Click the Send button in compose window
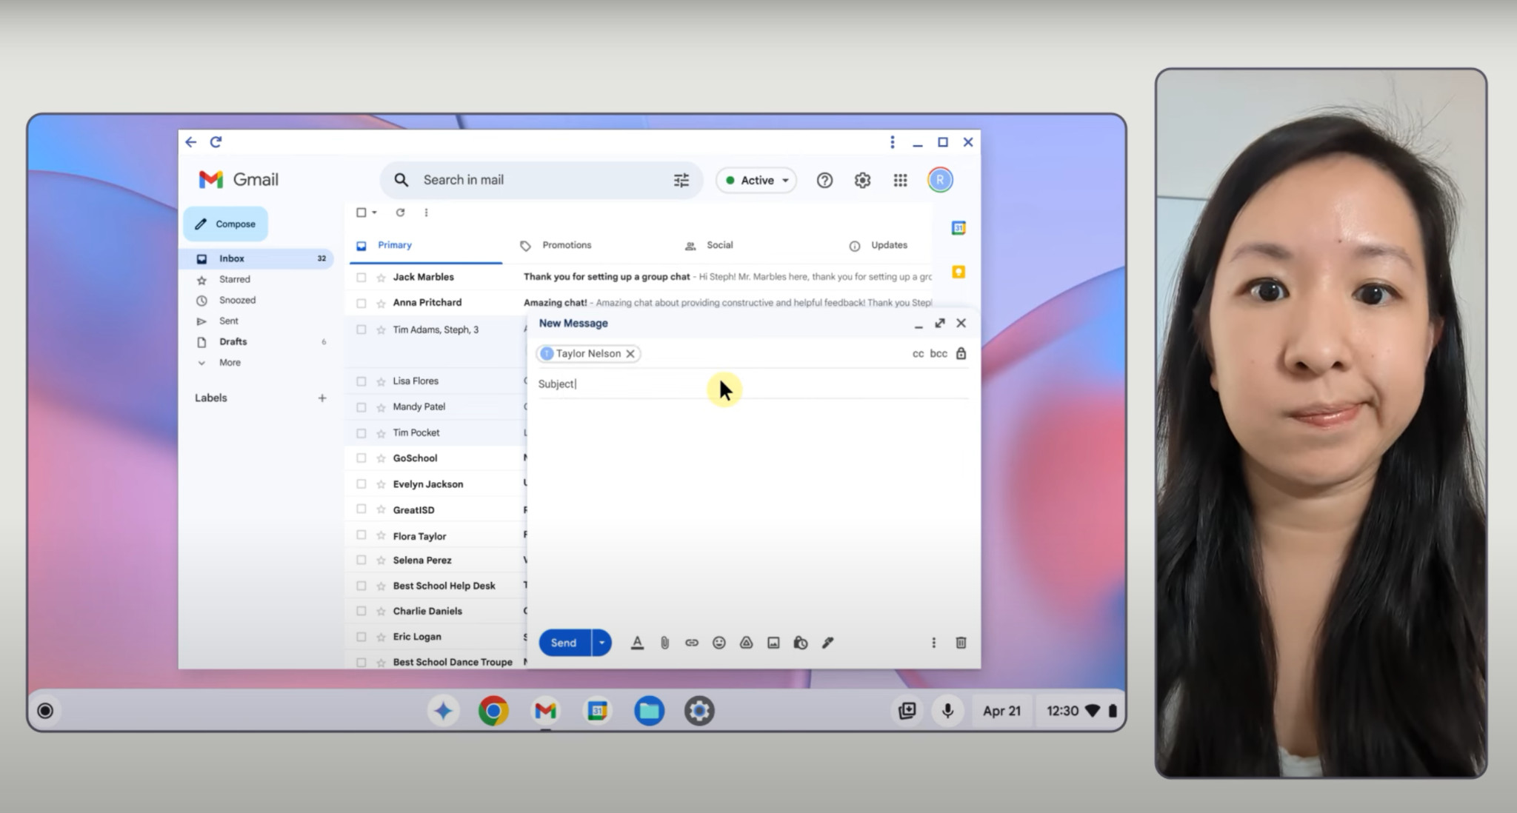 point(564,643)
